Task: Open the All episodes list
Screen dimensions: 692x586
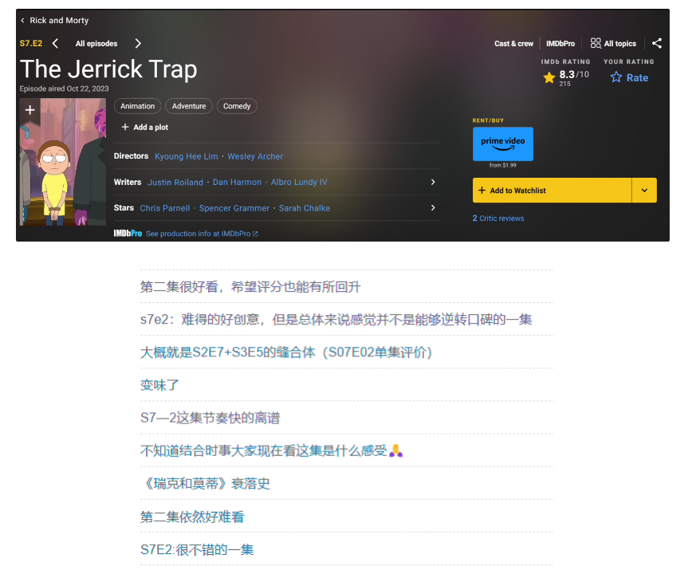Action: [x=96, y=43]
